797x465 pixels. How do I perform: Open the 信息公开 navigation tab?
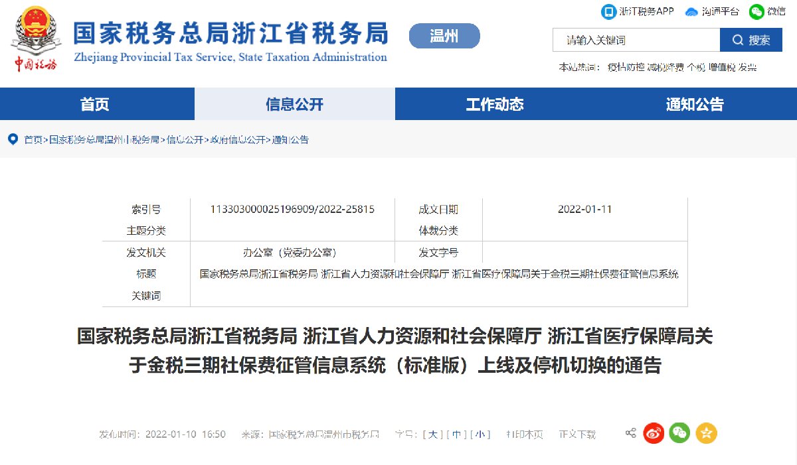click(x=295, y=104)
